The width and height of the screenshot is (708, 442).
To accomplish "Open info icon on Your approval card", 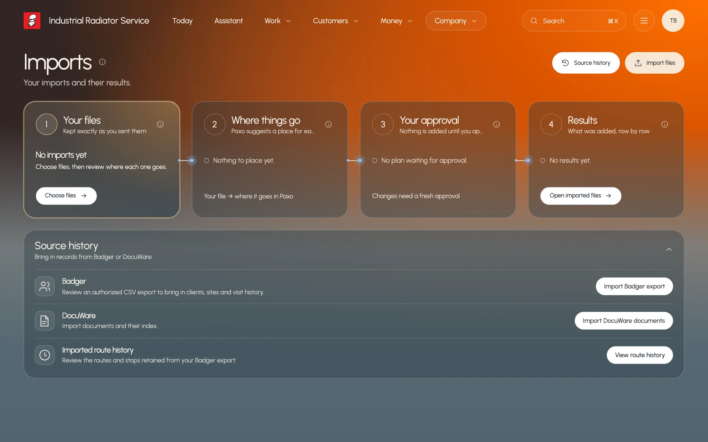I will point(497,124).
